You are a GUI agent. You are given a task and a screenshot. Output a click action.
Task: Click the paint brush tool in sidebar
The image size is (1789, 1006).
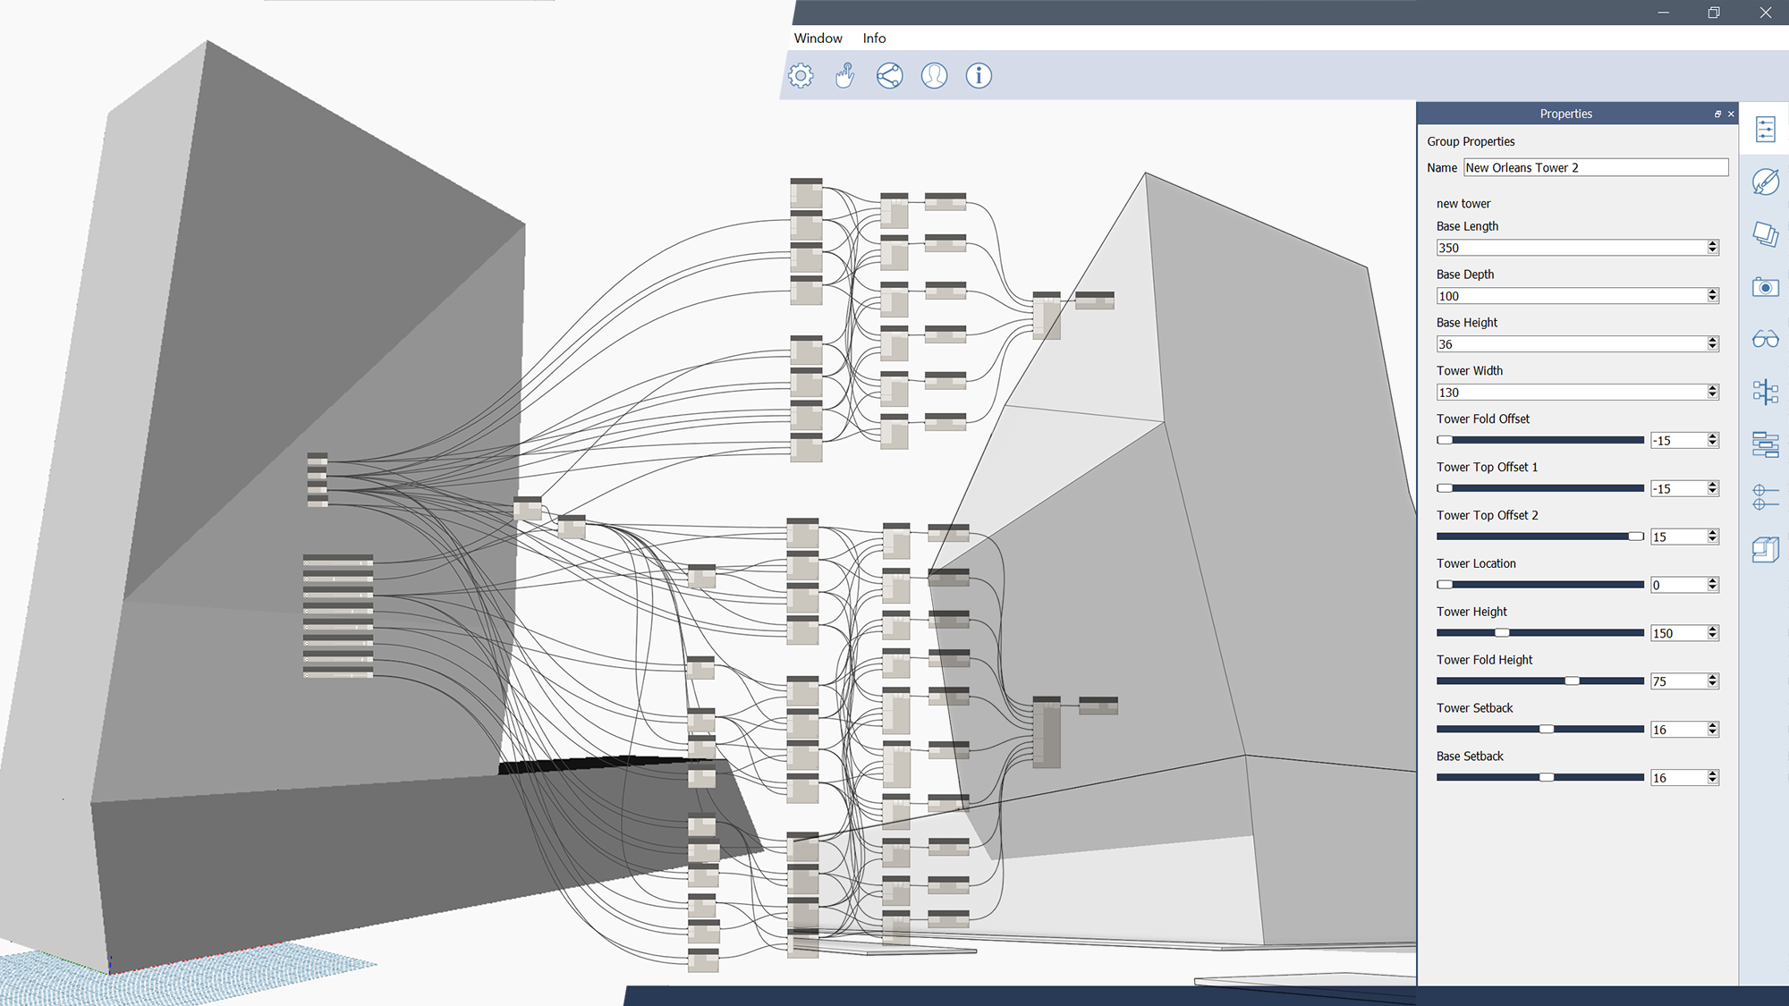click(x=1766, y=182)
